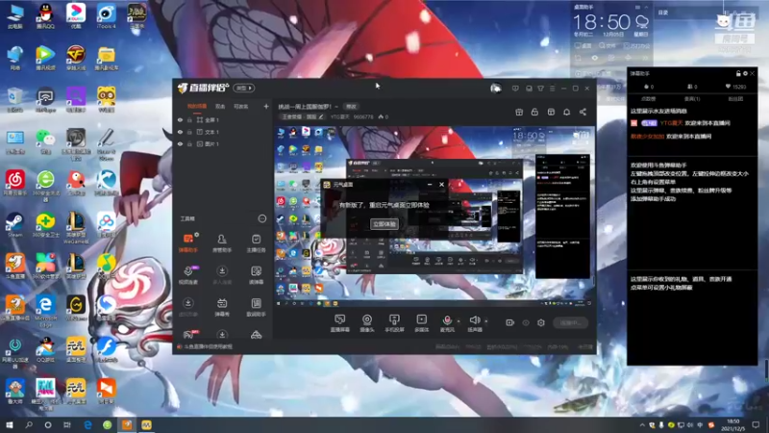The width and height of the screenshot is (769, 433).
Task: Open the 弹幕助手 tool in the toolbox
Action: coord(188,242)
